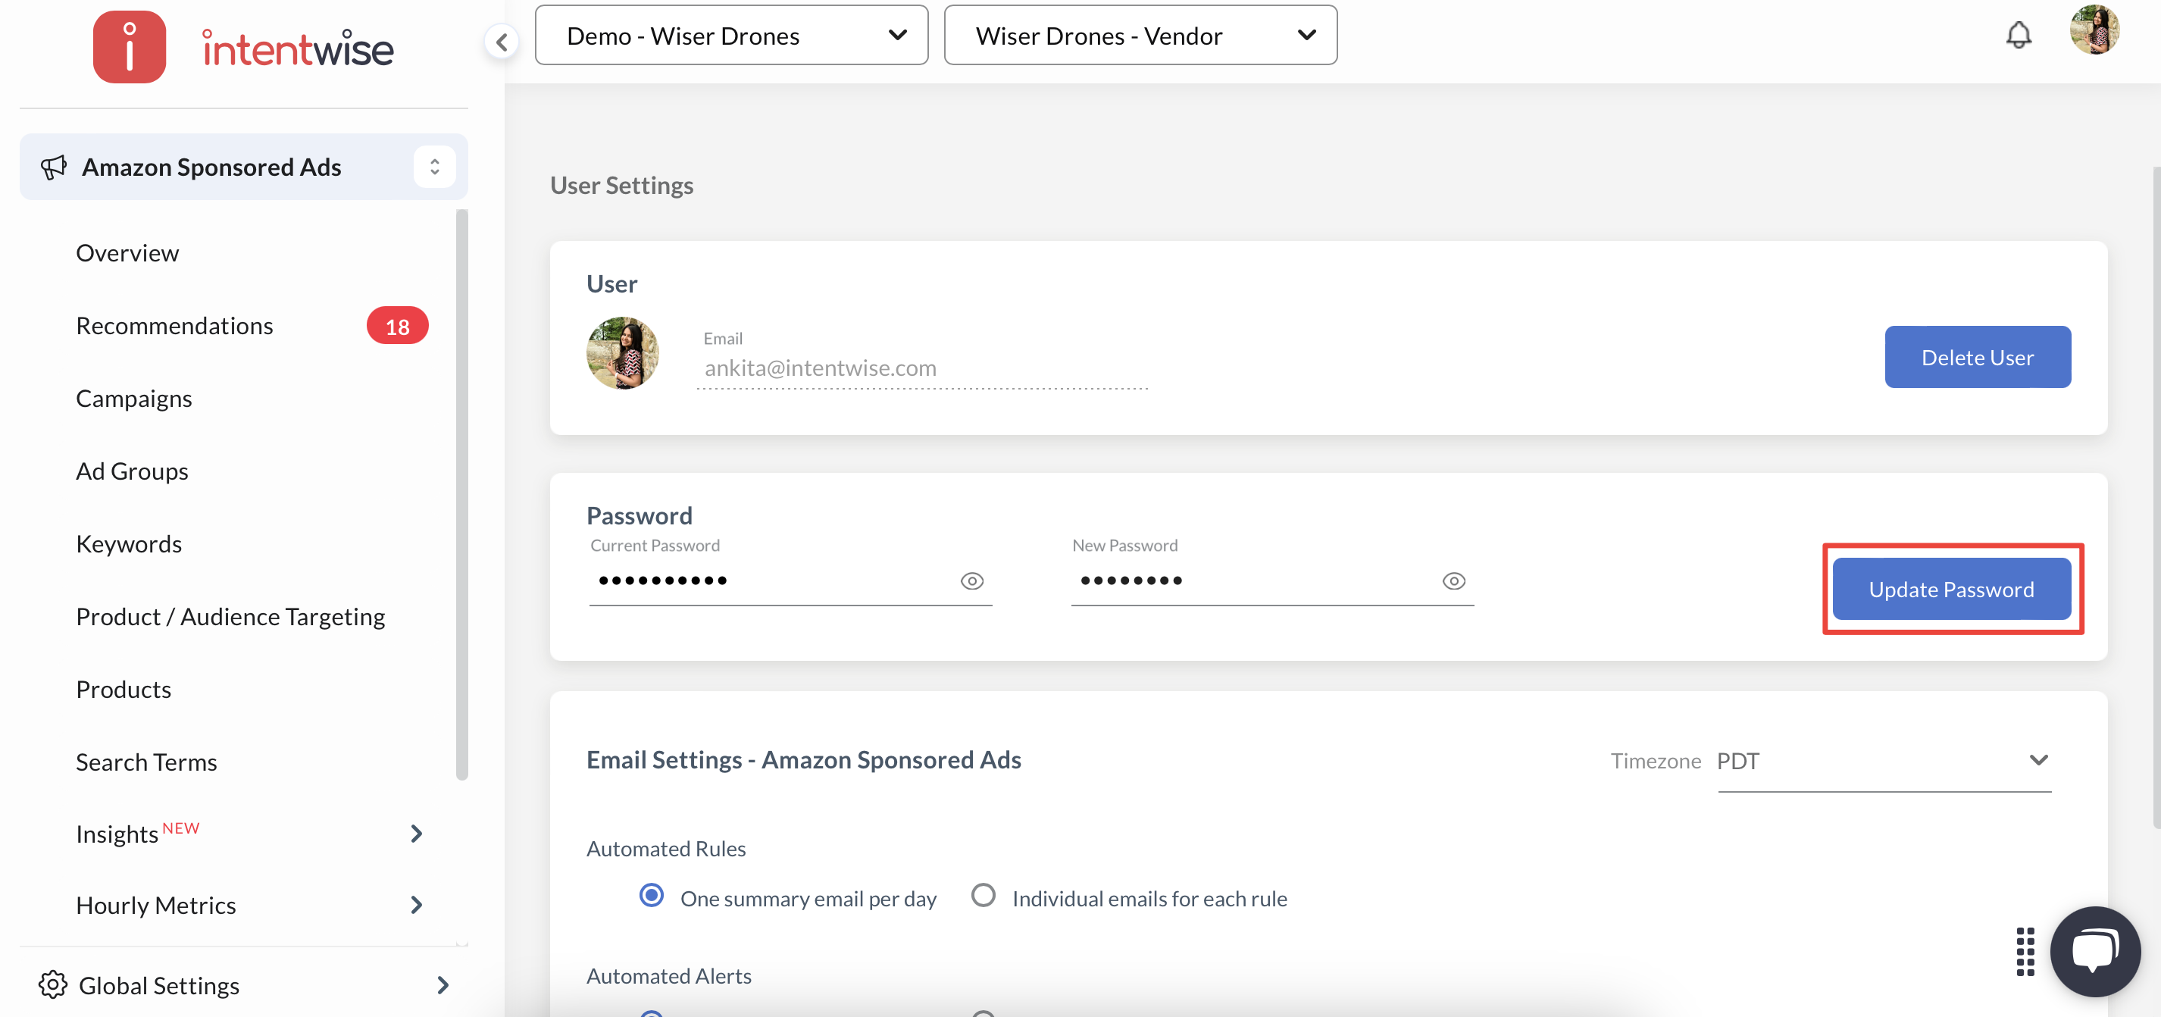The image size is (2161, 1017).
Task: Click the dotted grid icon beside chat
Action: pyautogui.click(x=2025, y=952)
